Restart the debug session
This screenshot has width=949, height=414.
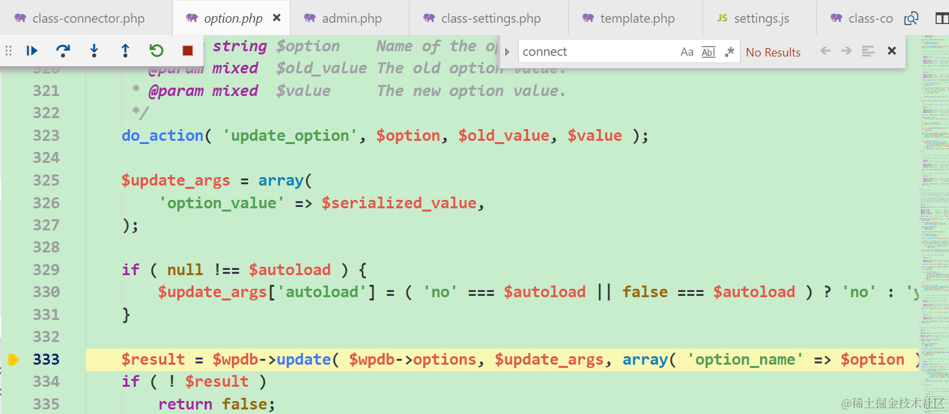[157, 51]
